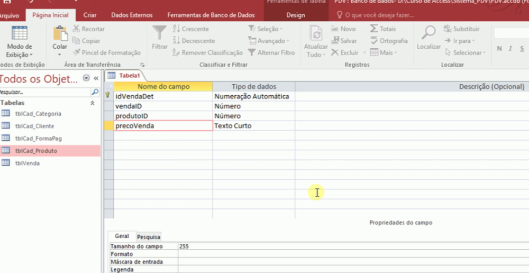Click navigation pane search magnifier

95,92
